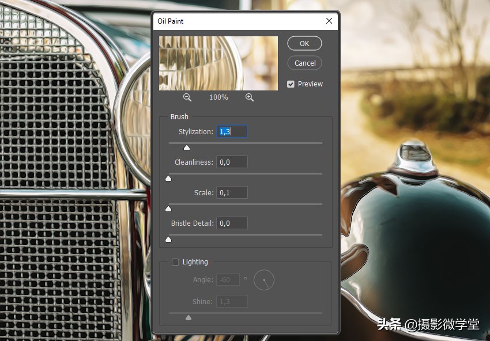Image resolution: width=490 pixels, height=341 pixels.
Task: Click the headlight preview thumbnail
Action: click(x=218, y=63)
